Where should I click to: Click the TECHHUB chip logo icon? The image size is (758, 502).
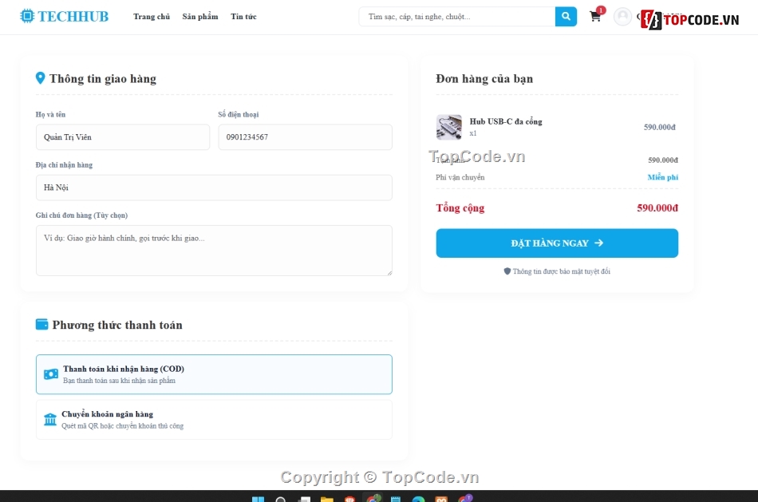tap(27, 16)
